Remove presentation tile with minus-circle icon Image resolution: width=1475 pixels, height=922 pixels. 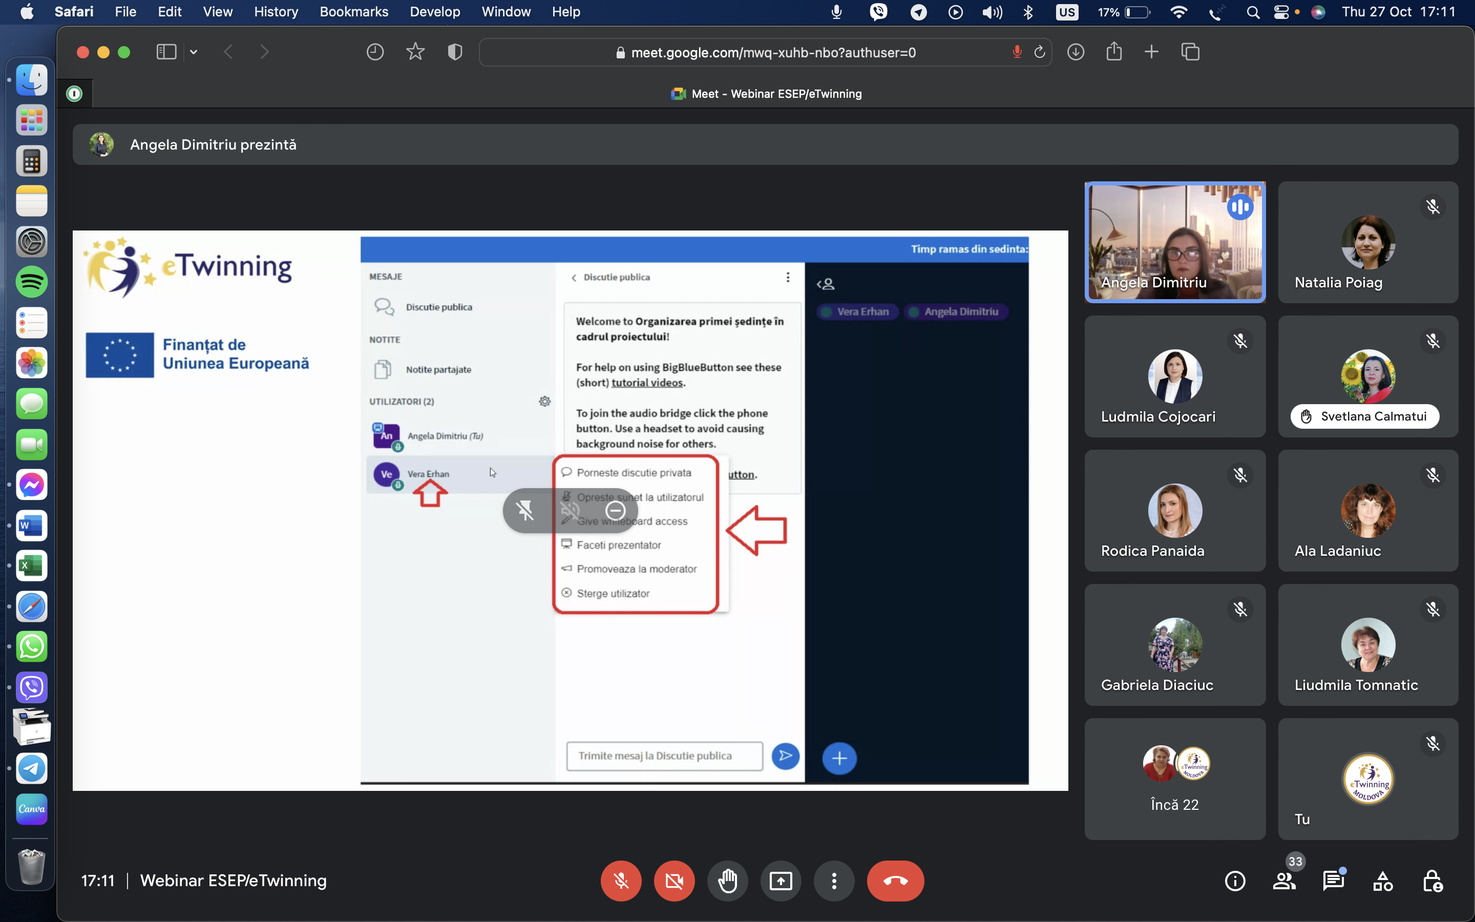[x=615, y=510]
